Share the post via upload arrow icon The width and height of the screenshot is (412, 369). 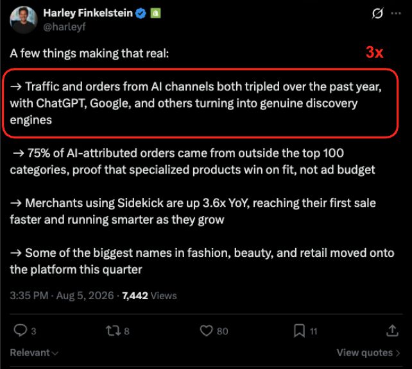[392, 331]
